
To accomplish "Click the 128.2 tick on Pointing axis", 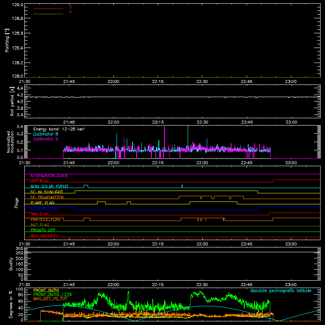I will pyautogui.click(x=17, y=63).
